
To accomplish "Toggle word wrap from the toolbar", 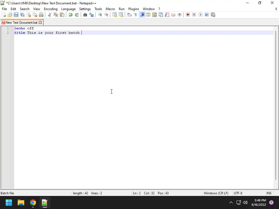I will 129,15.
